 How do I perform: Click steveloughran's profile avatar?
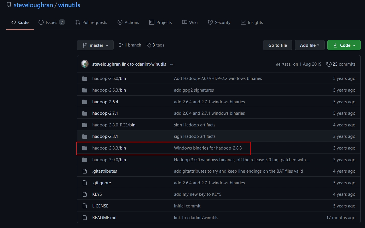click(x=84, y=64)
